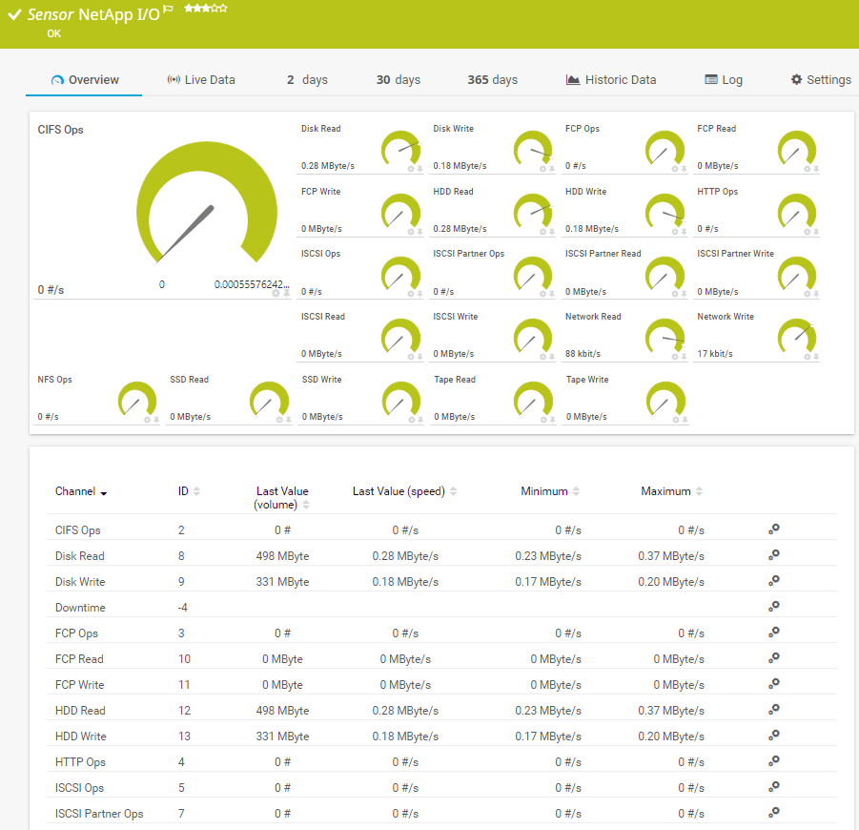The width and height of the screenshot is (859, 830).
Task: Pin the NFS Ops gauge
Action: click(156, 419)
